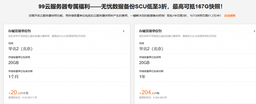
Task: Expand chevron on the 1个月 storage package card
Action: pos(123,31)
